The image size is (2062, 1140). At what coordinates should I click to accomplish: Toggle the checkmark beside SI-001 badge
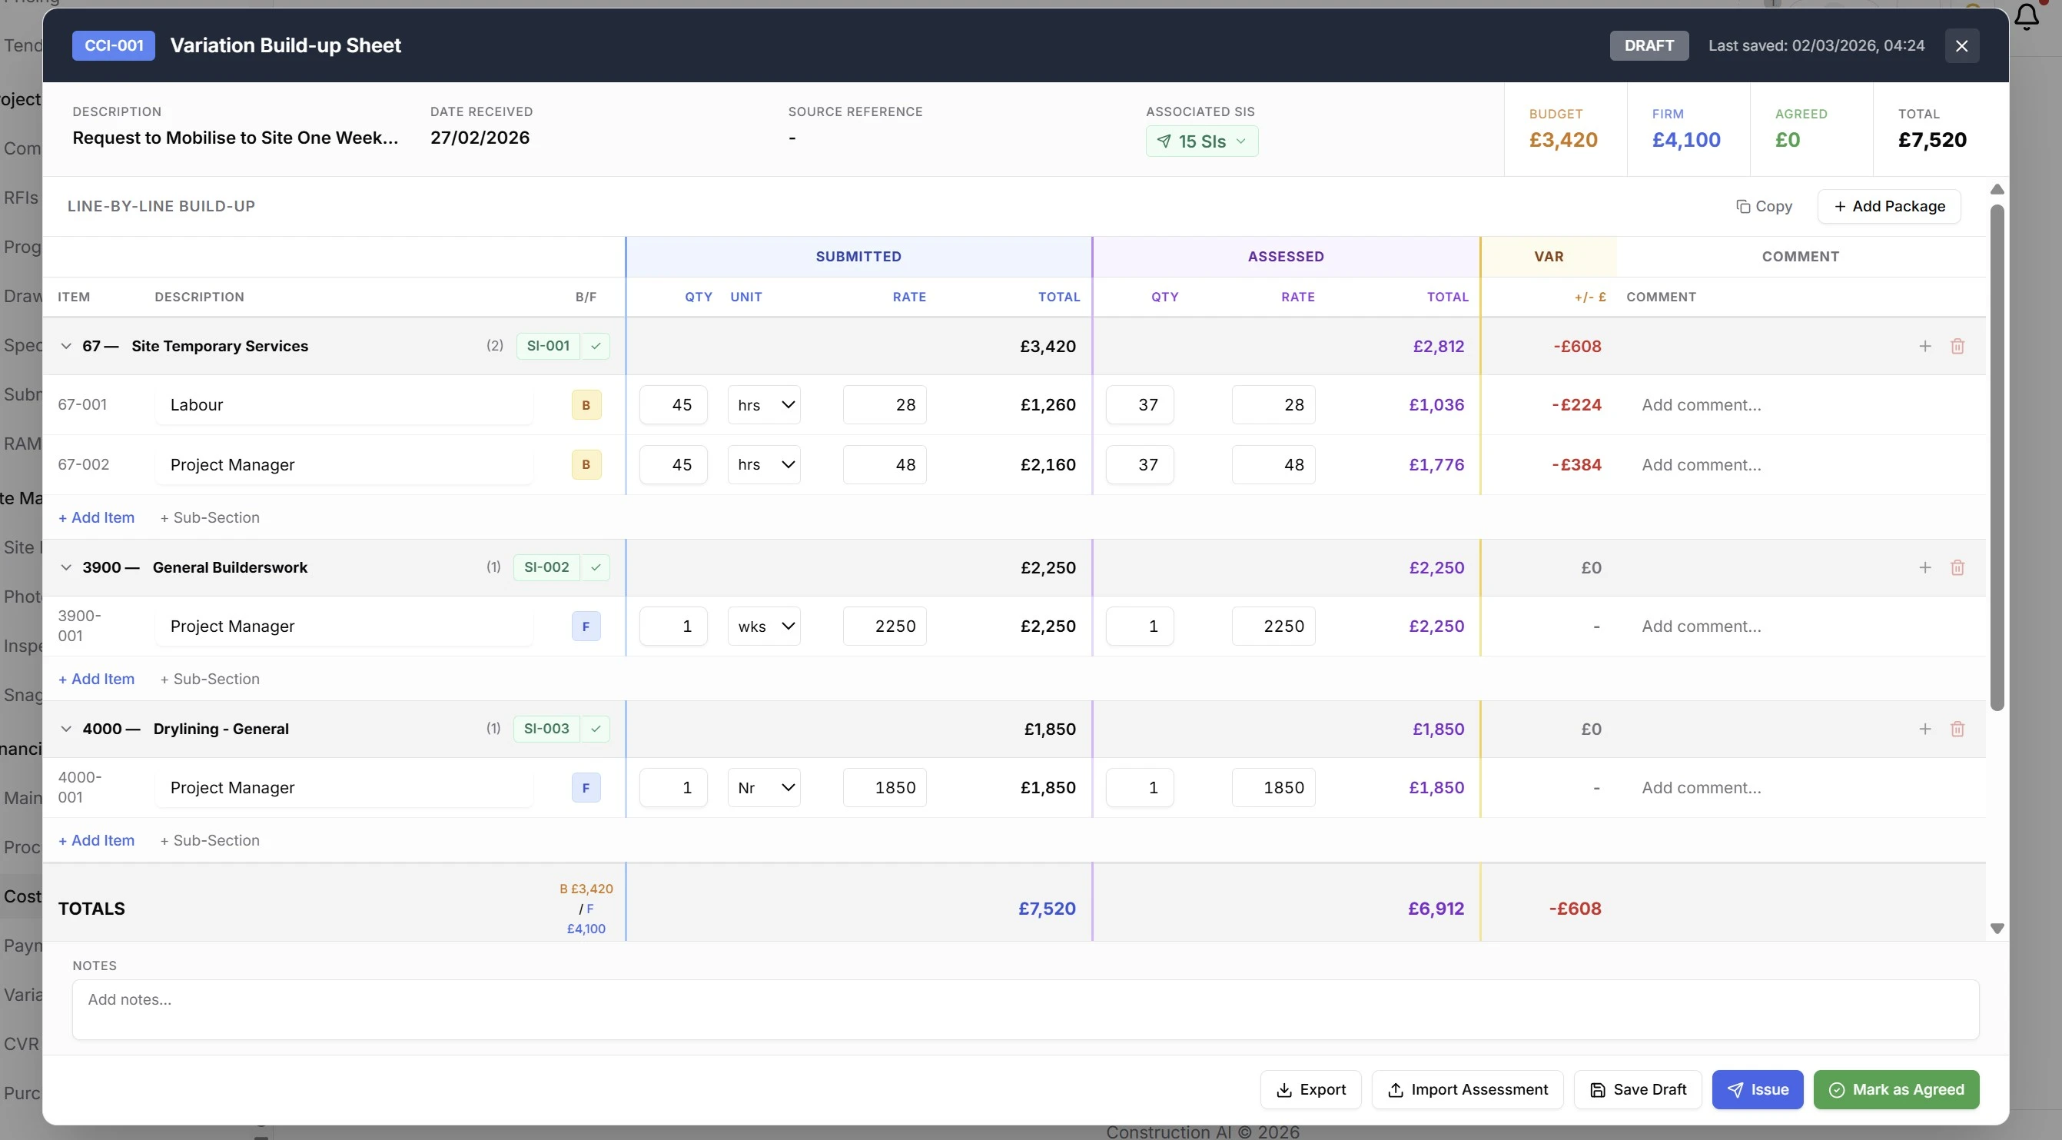point(595,346)
